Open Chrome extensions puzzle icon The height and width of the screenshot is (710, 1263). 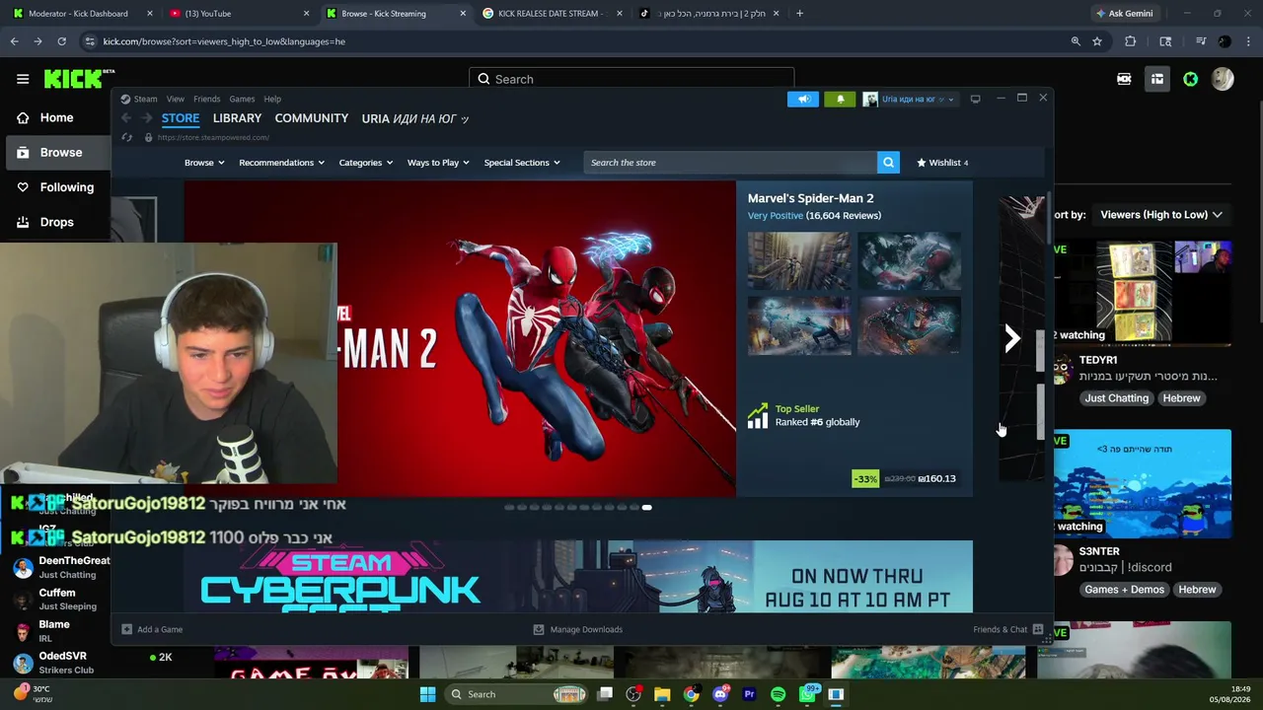coord(1131,41)
